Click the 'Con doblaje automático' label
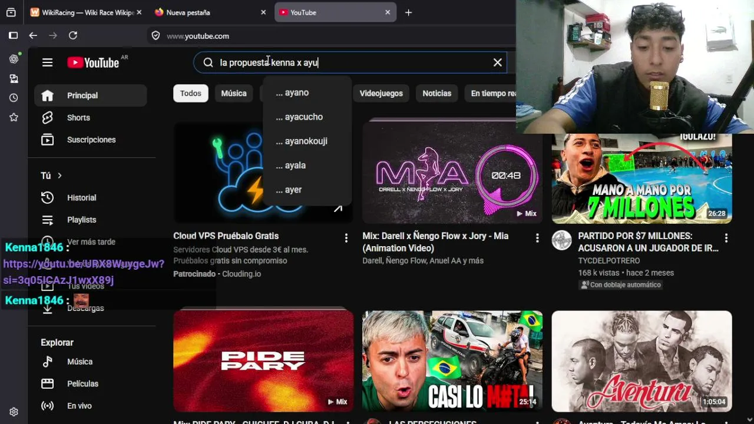Viewport: 754px width, 424px height. 620,284
